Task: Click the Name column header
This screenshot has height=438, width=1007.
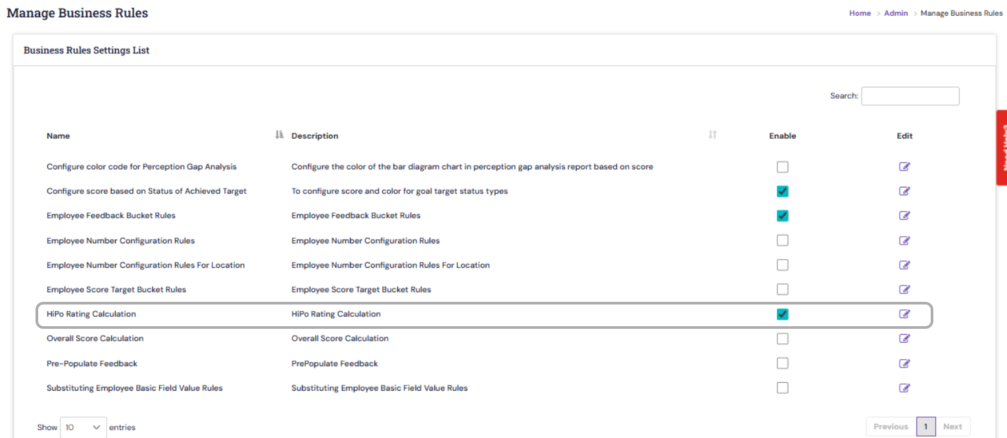Action: [58, 135]
